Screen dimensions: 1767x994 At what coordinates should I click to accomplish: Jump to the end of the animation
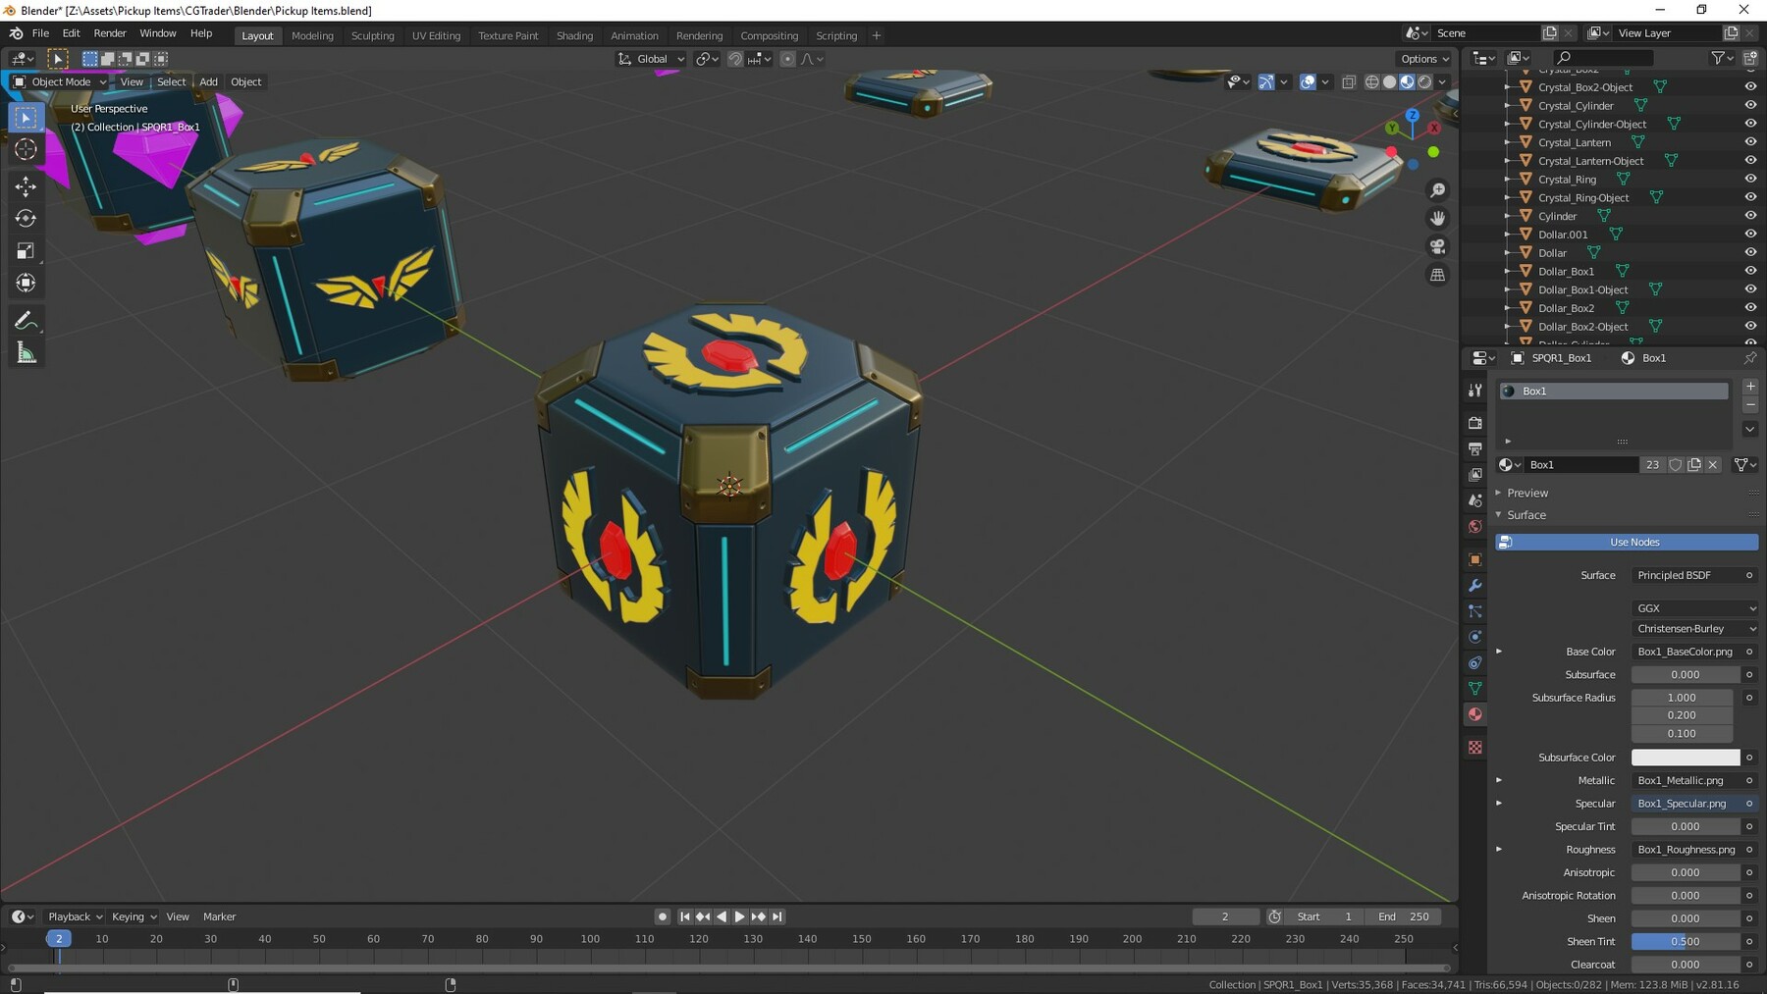[776, 916]
